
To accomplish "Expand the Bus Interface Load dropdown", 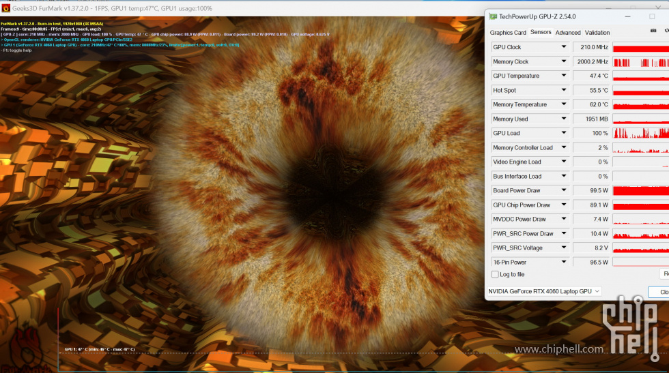I will tap(564, 176).
